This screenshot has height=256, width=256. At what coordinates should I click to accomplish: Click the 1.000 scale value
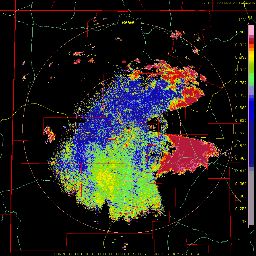241,32
